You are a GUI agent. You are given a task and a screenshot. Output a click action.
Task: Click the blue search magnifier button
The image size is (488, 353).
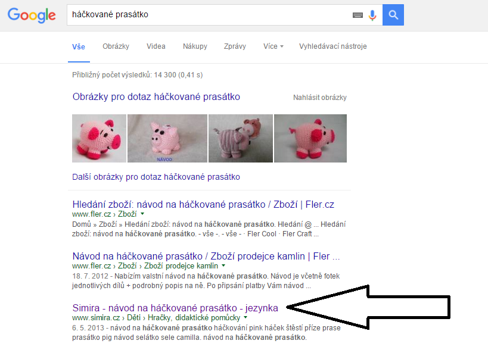tap(393, 15)
